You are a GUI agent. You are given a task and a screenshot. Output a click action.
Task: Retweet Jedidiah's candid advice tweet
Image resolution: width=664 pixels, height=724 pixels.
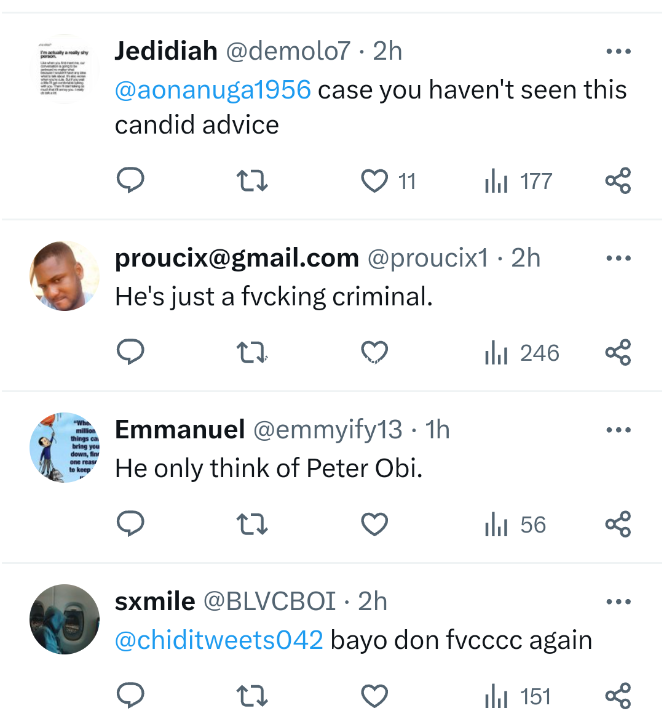(x=252, y=181)
